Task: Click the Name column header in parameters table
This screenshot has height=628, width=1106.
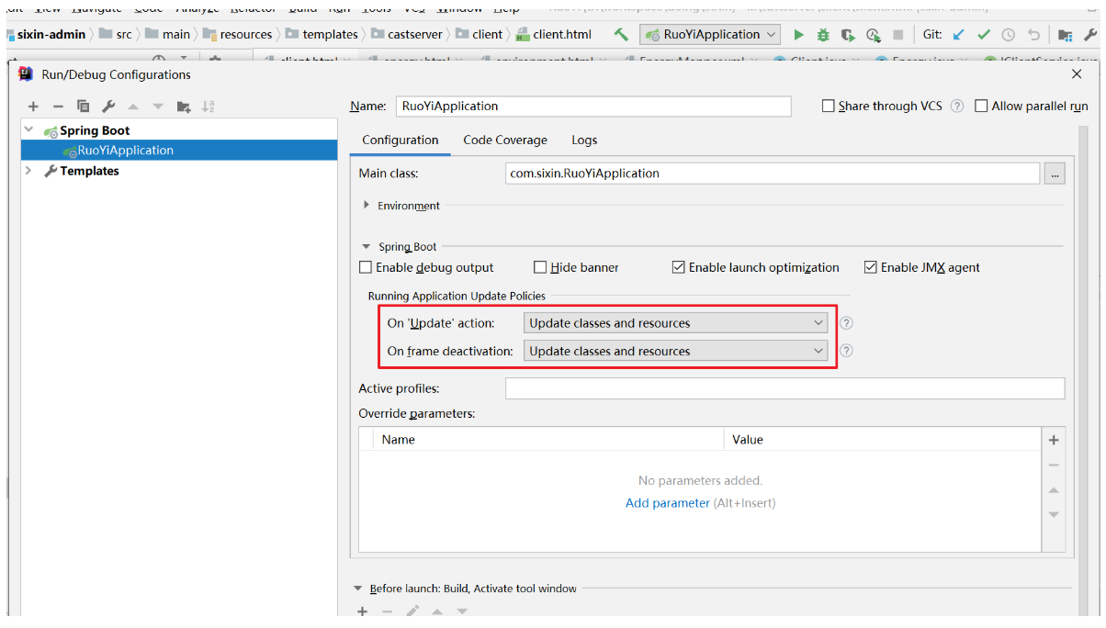Action: [547, 440]
